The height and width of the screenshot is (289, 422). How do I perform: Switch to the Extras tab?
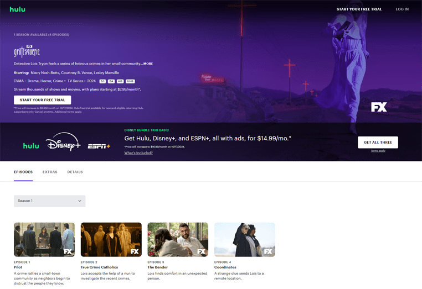click(50, 172)
